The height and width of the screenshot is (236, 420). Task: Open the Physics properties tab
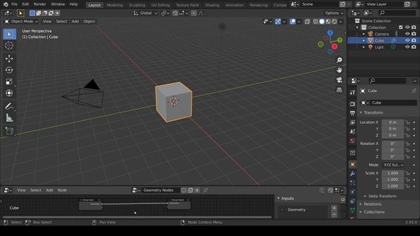352,192
